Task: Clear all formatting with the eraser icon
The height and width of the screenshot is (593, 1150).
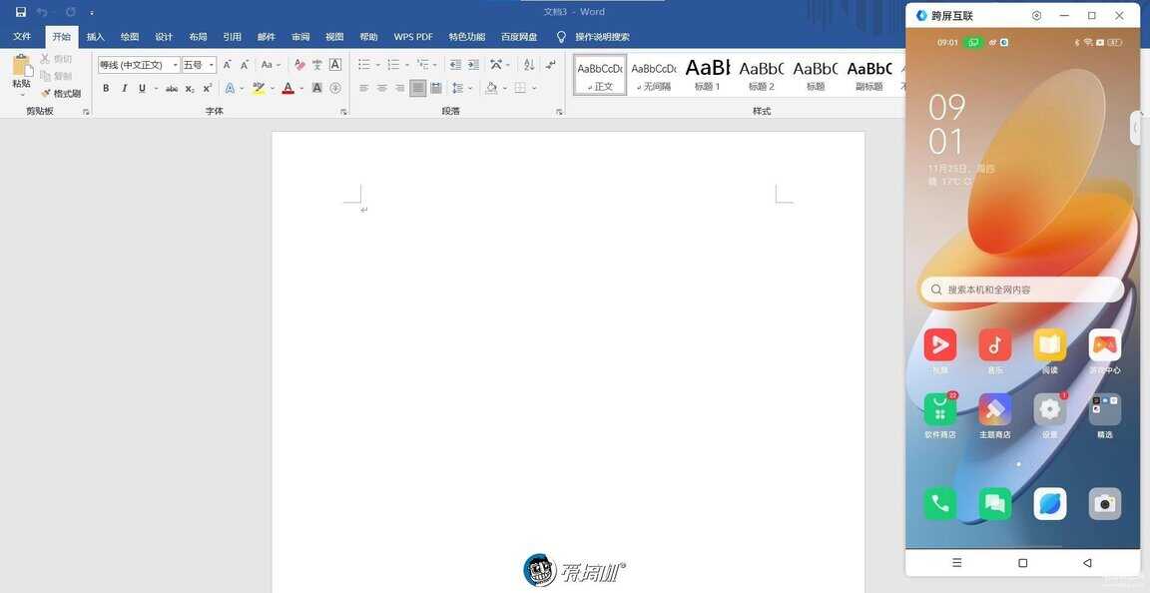Action: point(299,65)
